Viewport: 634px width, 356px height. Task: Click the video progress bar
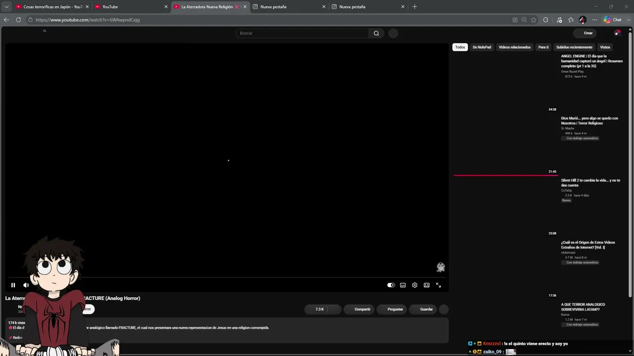point(227,277)
